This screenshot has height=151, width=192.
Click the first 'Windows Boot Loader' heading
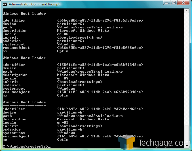24,14
